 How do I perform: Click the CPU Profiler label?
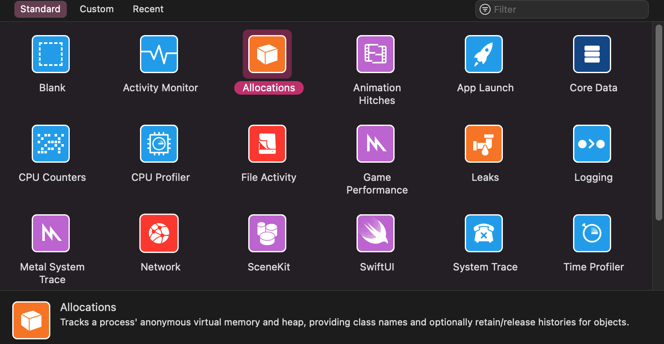pyautogui.click(x=161, y=177)
